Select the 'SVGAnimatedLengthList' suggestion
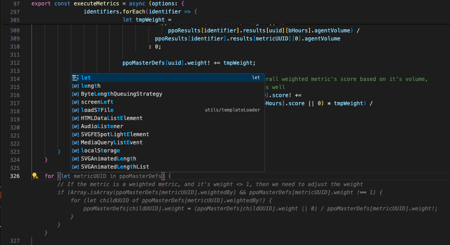The image size is (450, 245). [x=115, y=167]
